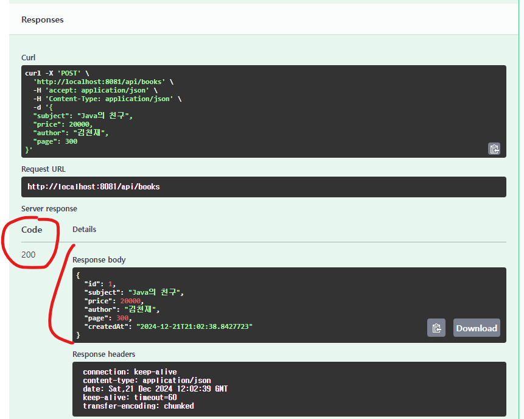
Task: Click the 'Curl' label
Action: [x=29, y=57]
